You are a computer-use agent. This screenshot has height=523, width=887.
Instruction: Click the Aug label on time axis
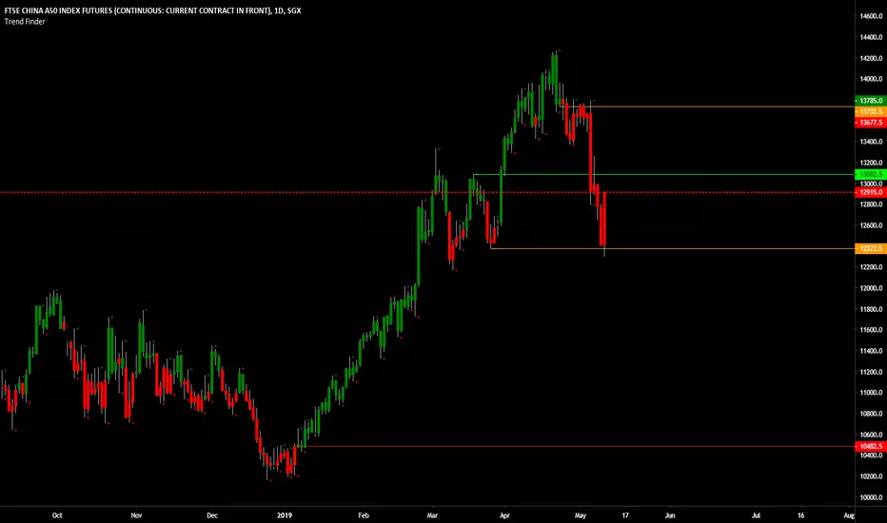tap(849, 515)
